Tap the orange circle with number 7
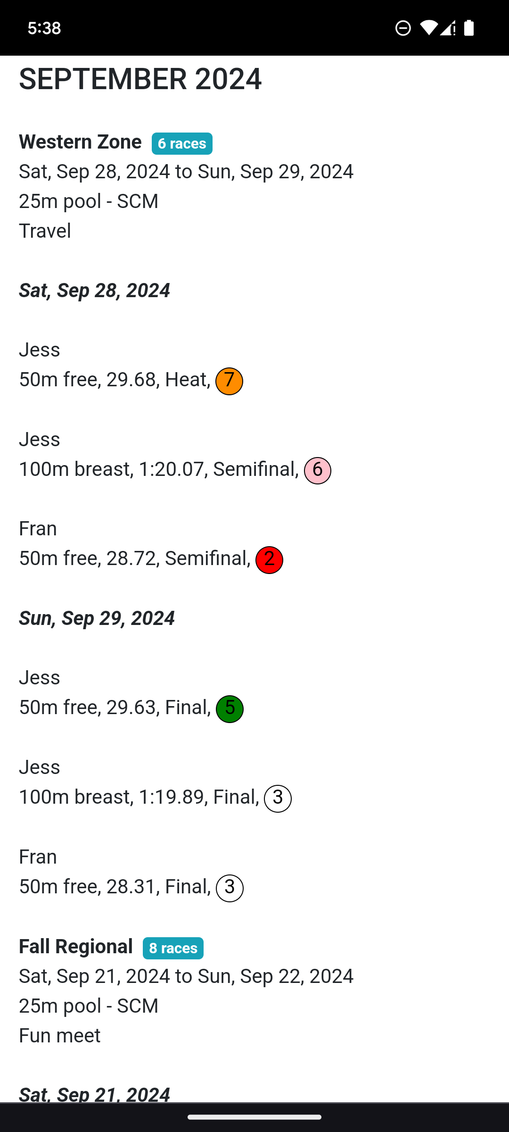This screenshot has width=509, height=1132. (229, 381)
